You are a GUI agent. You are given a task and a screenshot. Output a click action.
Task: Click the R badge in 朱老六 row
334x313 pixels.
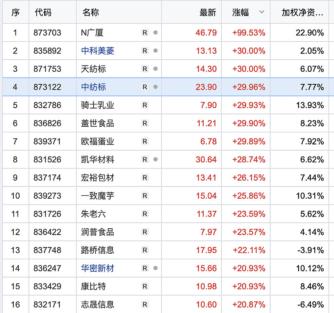click(x=145, y=214)
